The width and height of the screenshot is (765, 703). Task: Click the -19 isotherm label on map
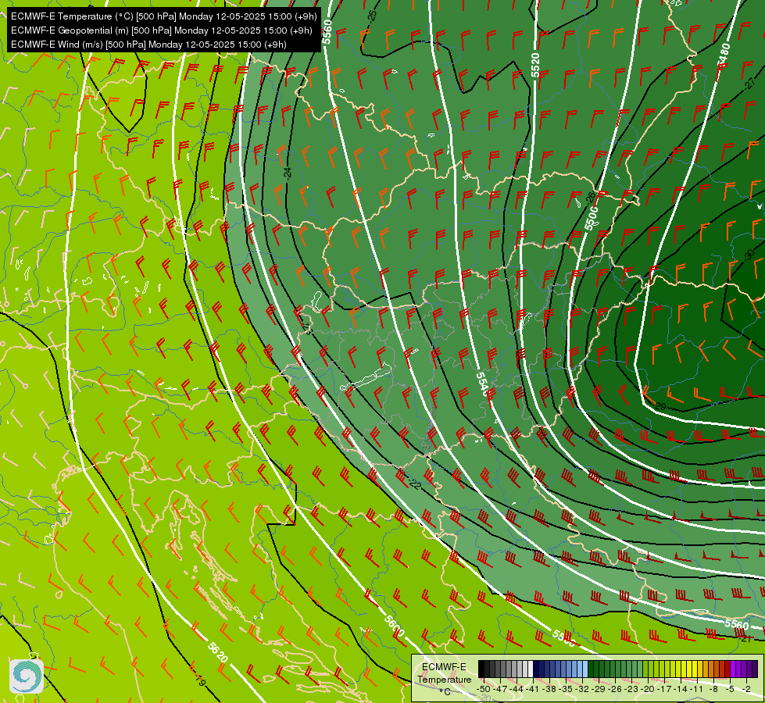click(199, 679)
